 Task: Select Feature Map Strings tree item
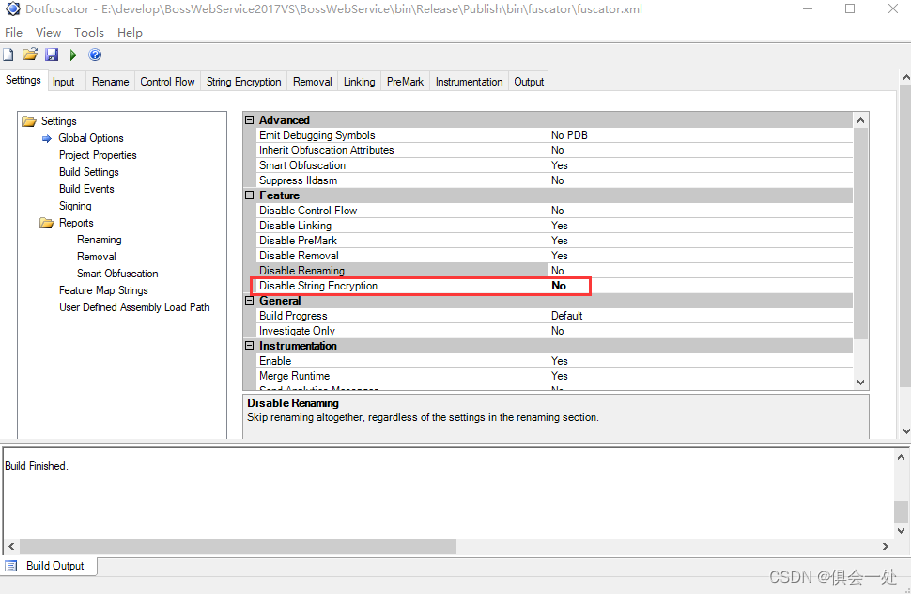103,290
